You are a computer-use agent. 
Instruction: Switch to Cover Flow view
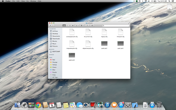(73, 26)
